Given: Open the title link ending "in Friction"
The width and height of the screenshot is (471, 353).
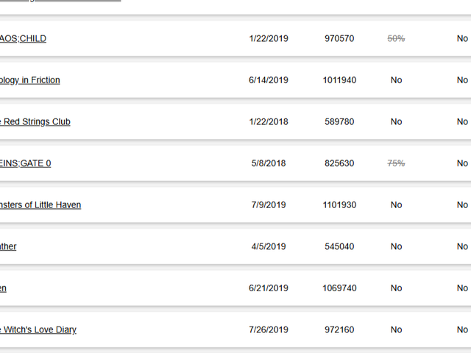Looking at the screenshot, I should coord(30,80).
